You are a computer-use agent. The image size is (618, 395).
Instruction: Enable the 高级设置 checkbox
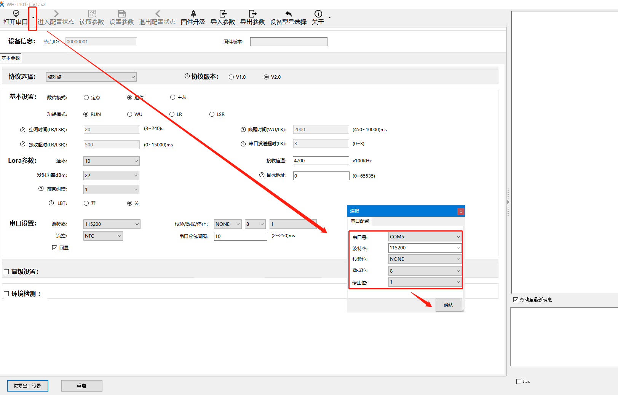6,271
